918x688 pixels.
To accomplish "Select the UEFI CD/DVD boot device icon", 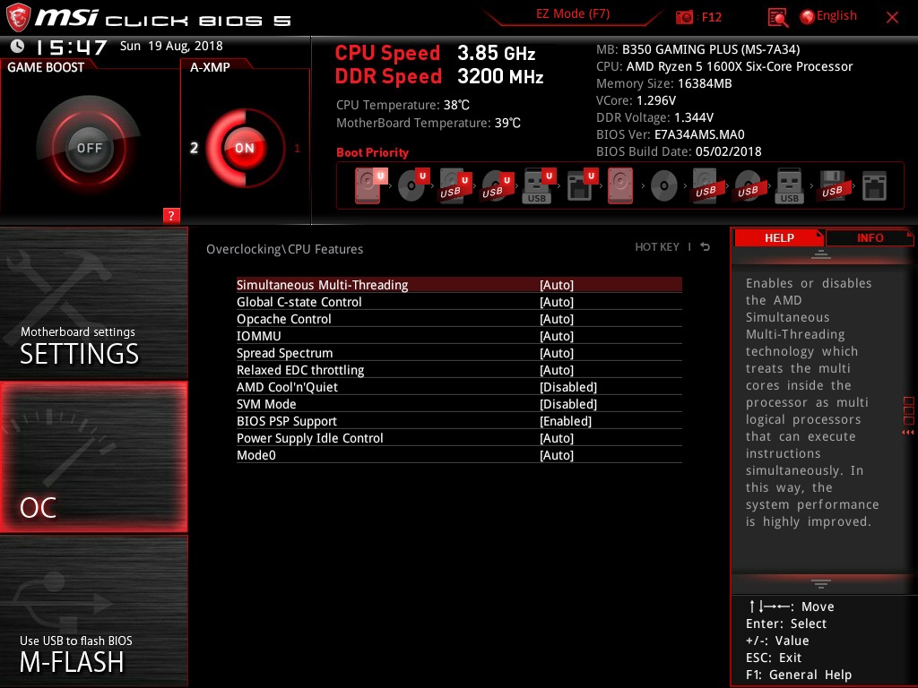I will (x=413, y=185).
